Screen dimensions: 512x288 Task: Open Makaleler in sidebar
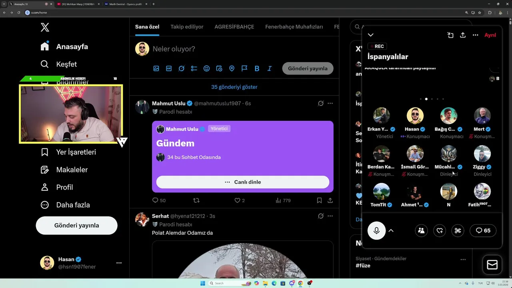pos(64,170)
